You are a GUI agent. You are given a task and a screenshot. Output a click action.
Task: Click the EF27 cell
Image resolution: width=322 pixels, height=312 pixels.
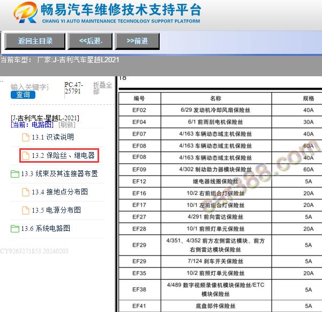click(139, 217)
